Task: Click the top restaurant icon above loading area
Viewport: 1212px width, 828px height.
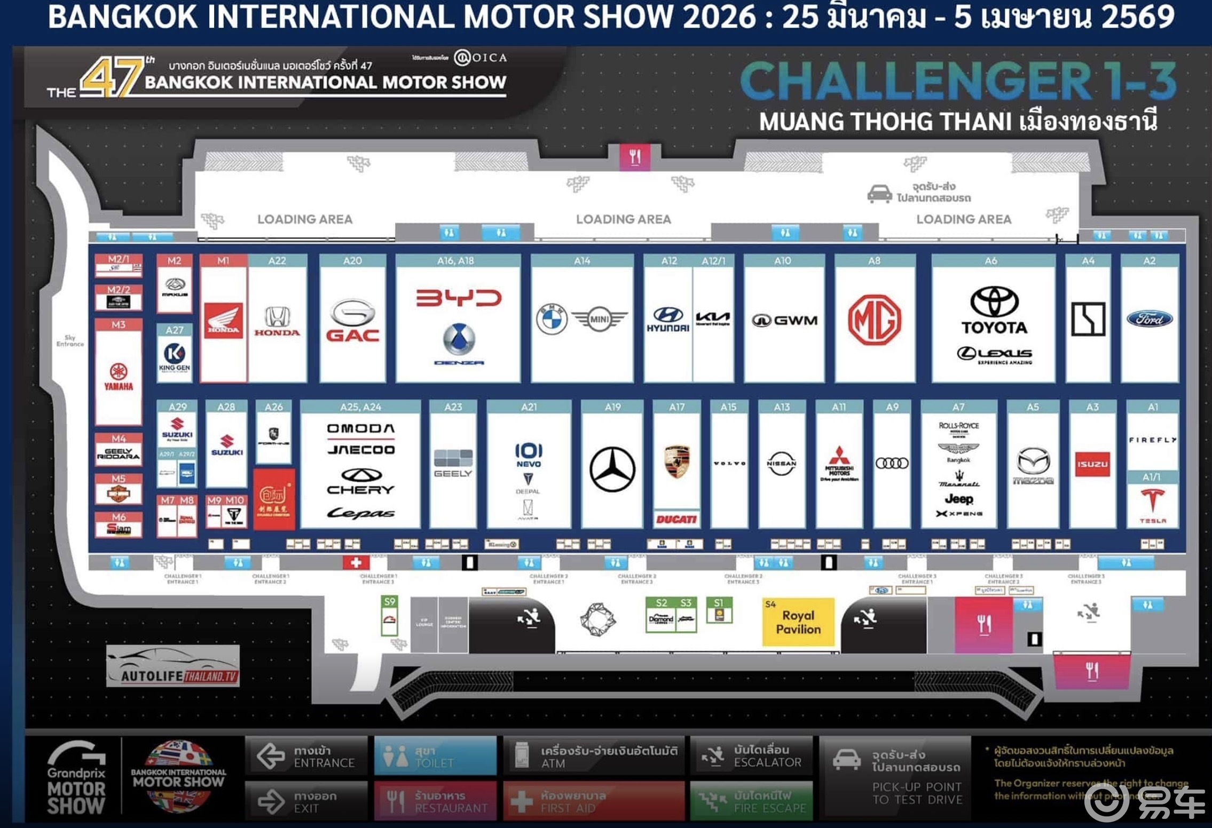Action: 634,157
